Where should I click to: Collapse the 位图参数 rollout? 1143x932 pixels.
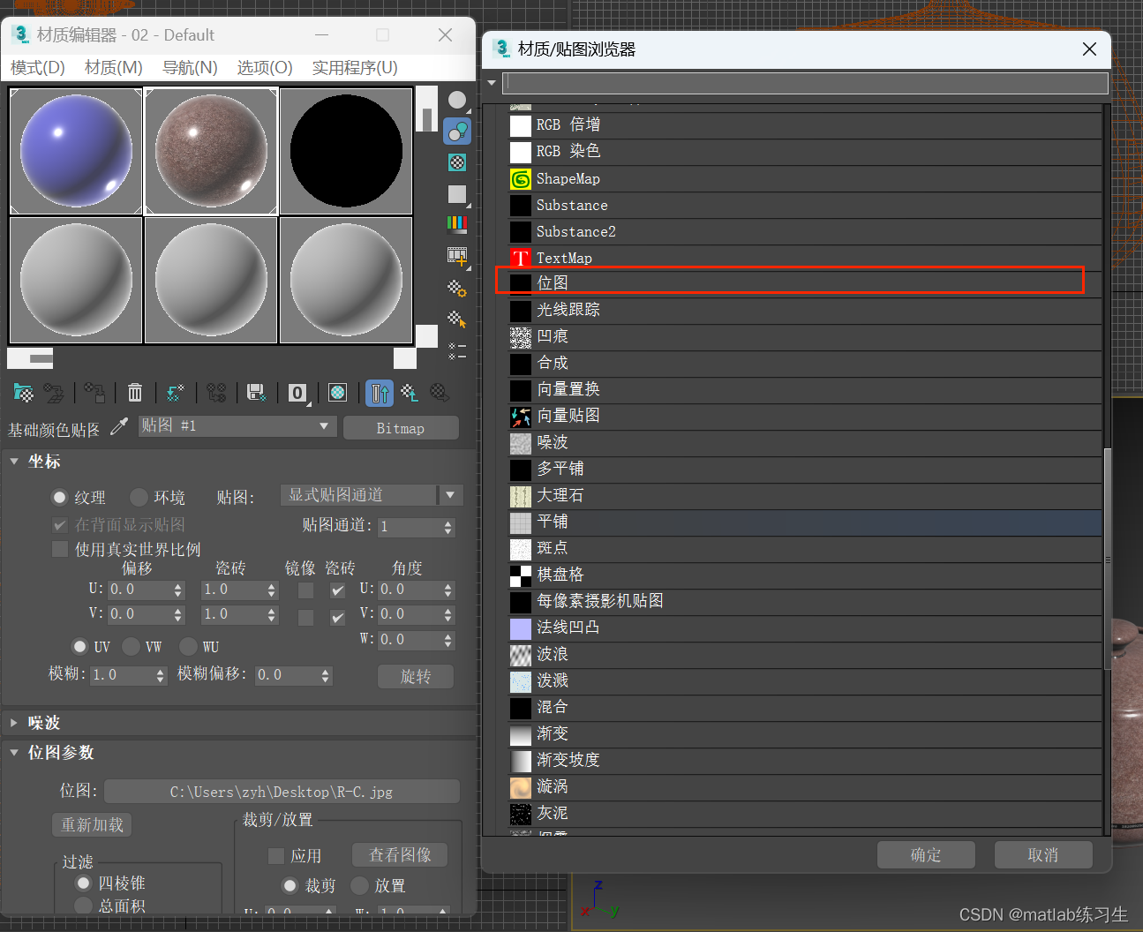(14, 752)
